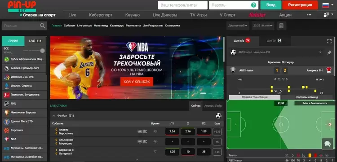
Task: Click the Англия Премьер-лига icon
Action: (x=6, y=68)
